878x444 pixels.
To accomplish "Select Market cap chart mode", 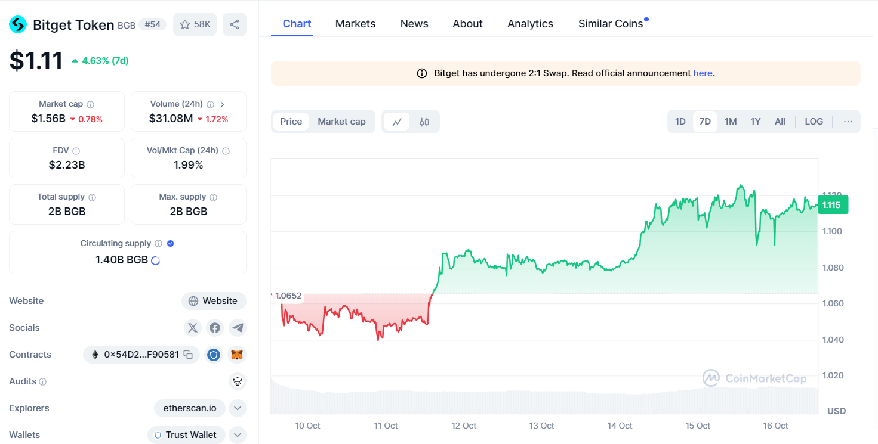I will point(341,122).
